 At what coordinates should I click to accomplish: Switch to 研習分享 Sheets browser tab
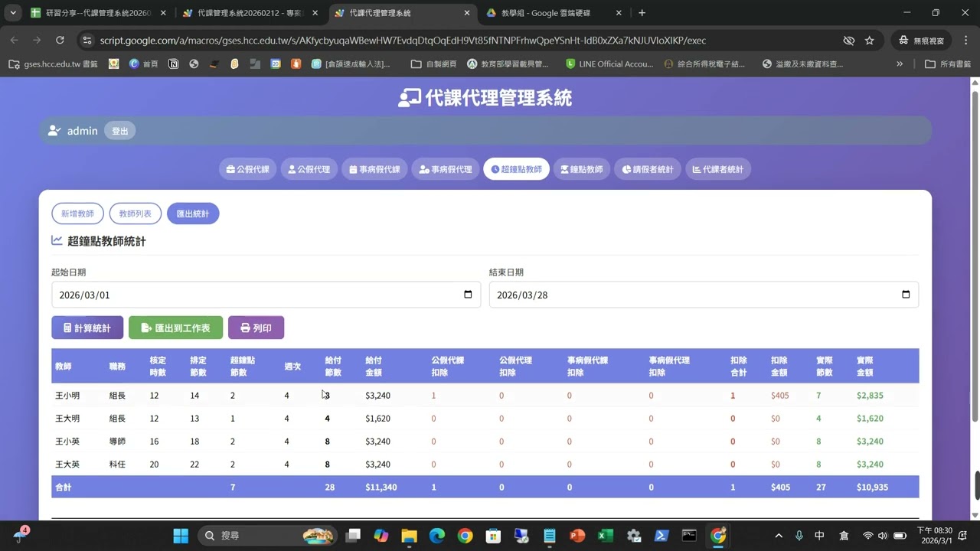[x=97, y=13]
